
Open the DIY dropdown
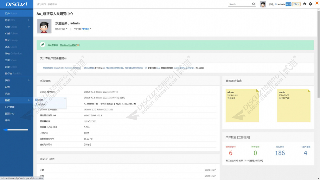pyautogui.click(x=296, y=4)
